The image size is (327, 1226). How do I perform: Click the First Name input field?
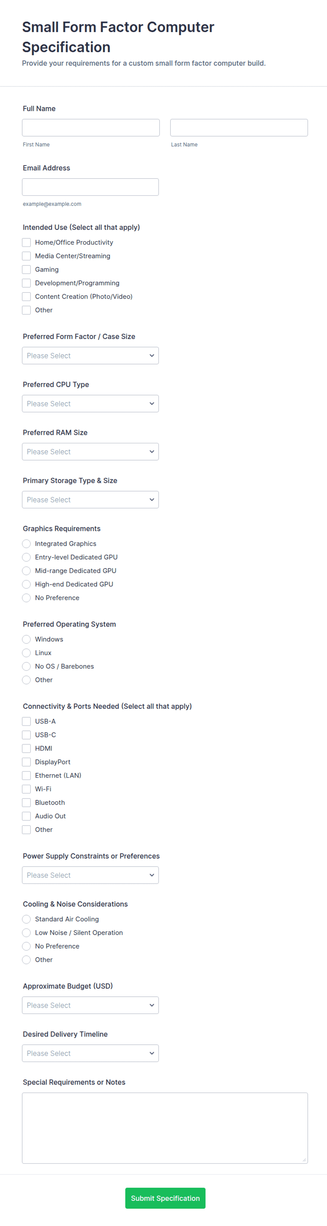point(91,127)
